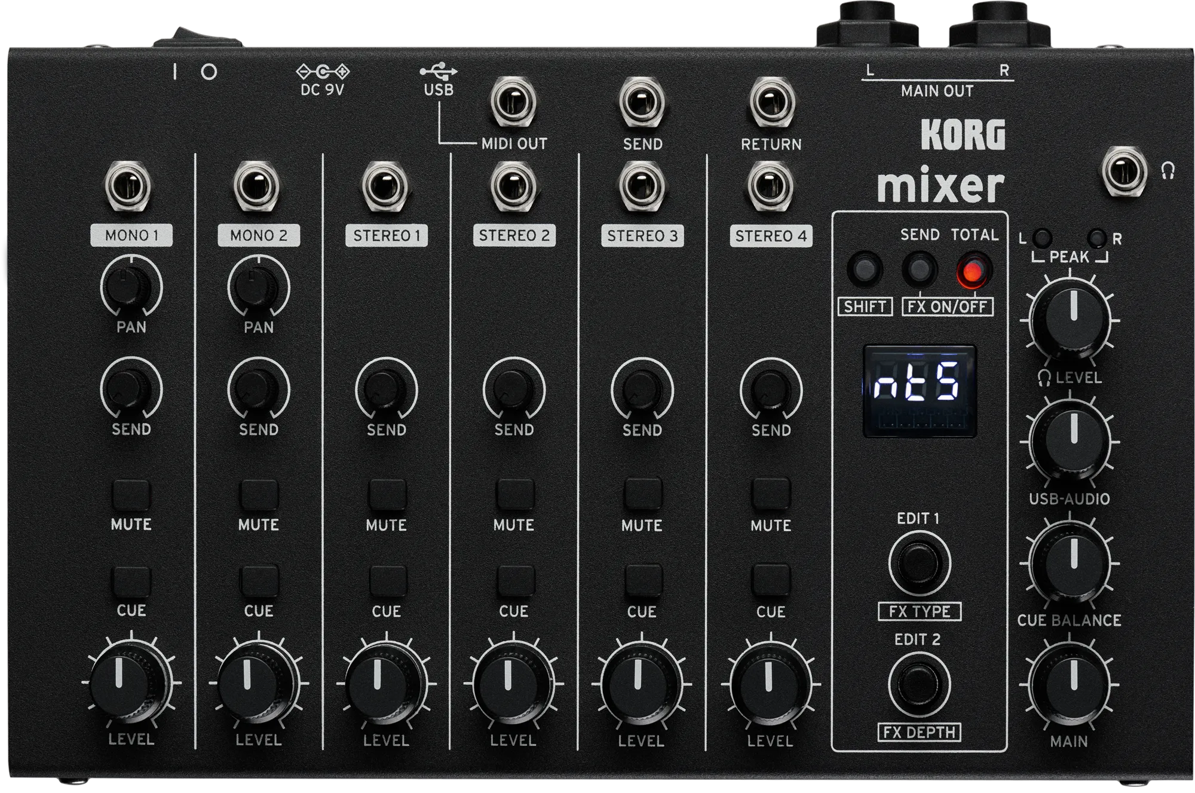Click the STEREO 2 LEVEL knob
This screenshot has width=1195, height=793.
pyautogui.click(x=514, y=682)
